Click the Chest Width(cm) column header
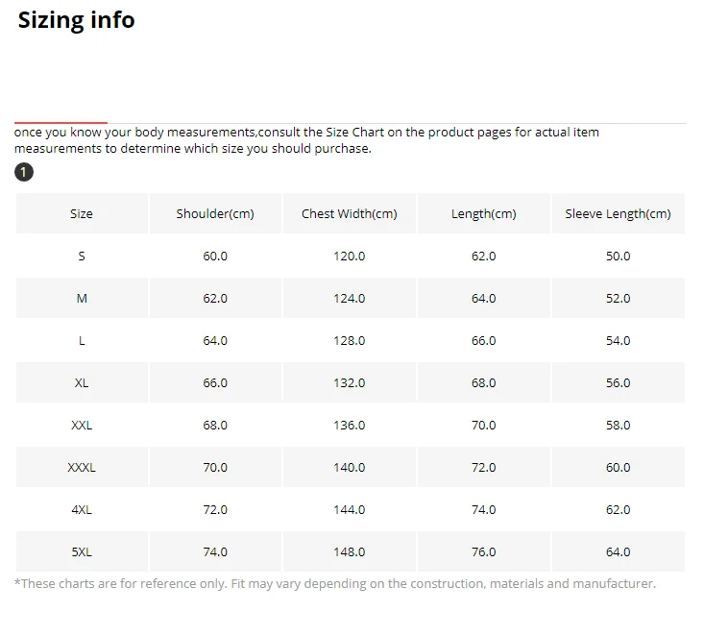This screenshot has height=636, width=704. 349,213
